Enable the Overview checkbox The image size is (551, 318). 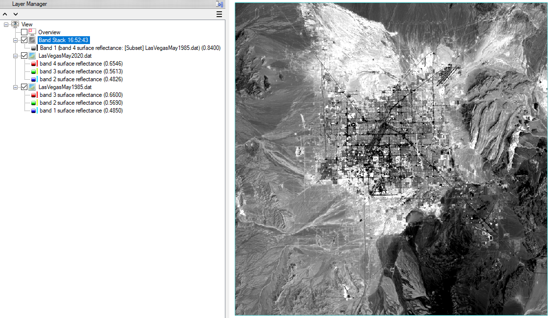click(x=24, y=32)
